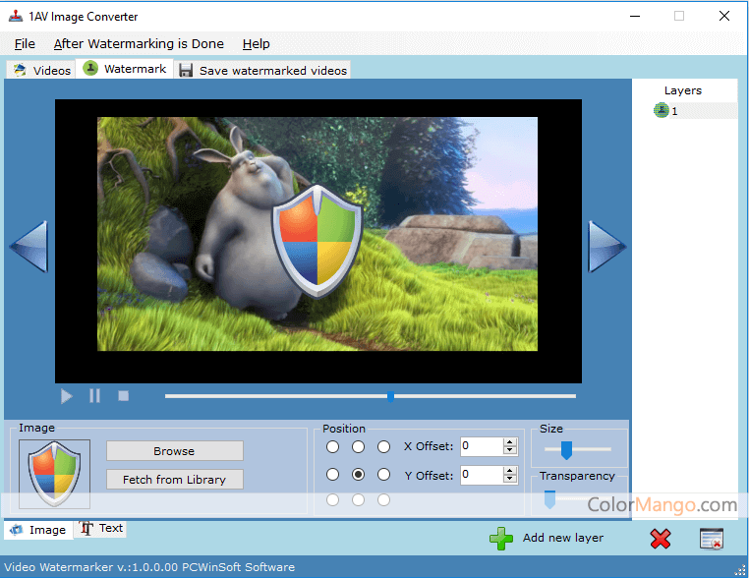The height and width of the screenshot is (578, 749).
Task: Open the File menu
Action: pyautogui.click(x=25, y=44)
